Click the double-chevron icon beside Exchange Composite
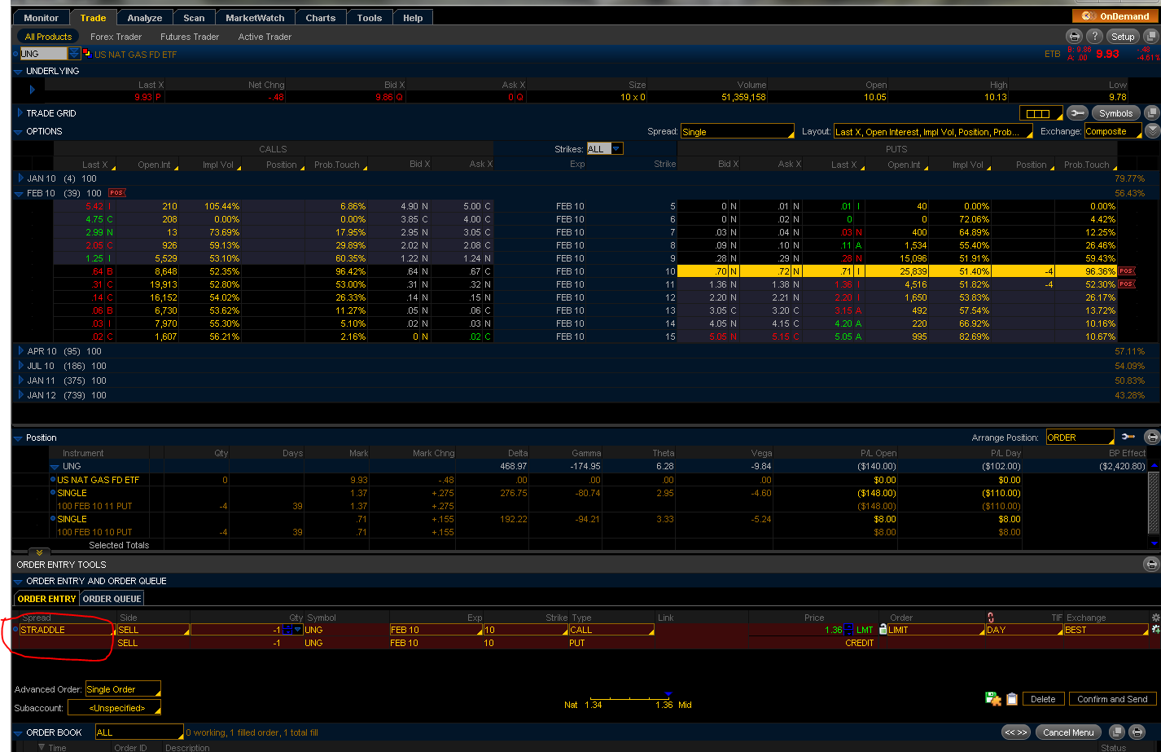Image resolution: width=1161 pixels, height=752 pixels. tap(1152, 131)
